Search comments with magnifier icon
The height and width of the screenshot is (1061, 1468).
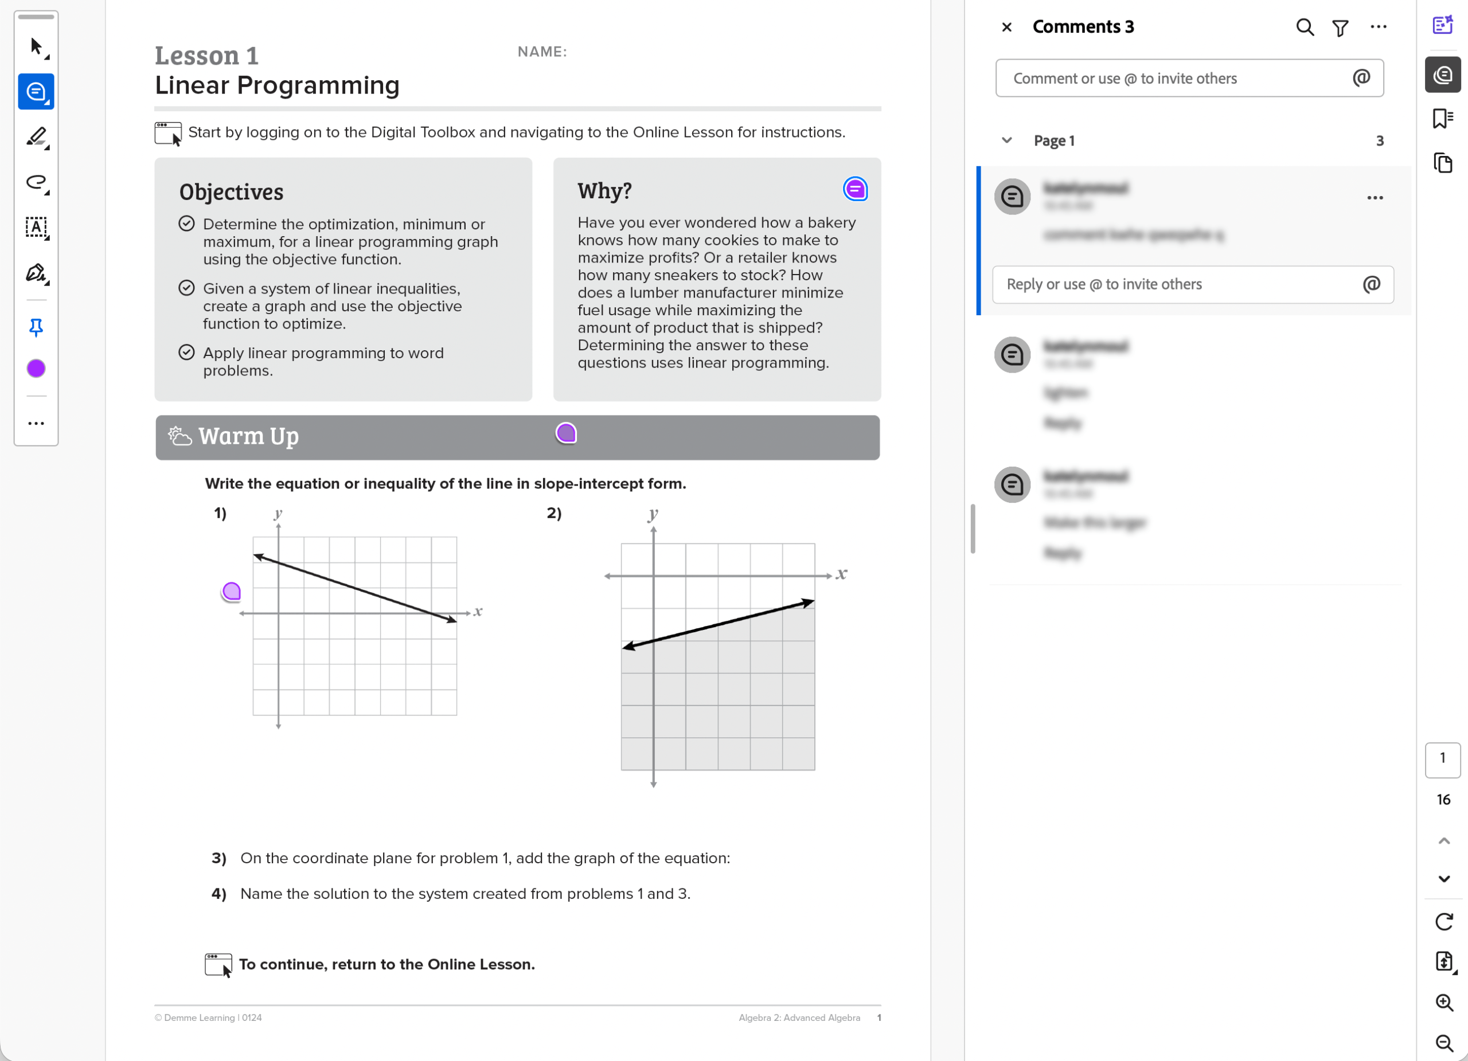(x=1305, y=27)
